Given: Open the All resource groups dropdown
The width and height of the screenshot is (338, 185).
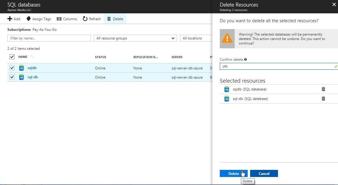Looking at the screenshot, I should [x=135, y=38].
